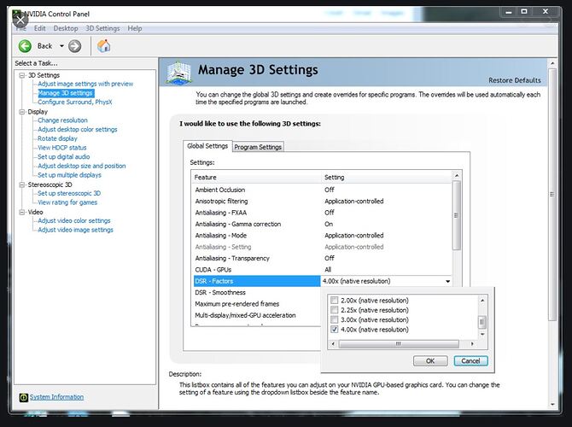Check the 2.25x native resolution box
This screenshot has height=427, width=572.
tap(334, 310)
